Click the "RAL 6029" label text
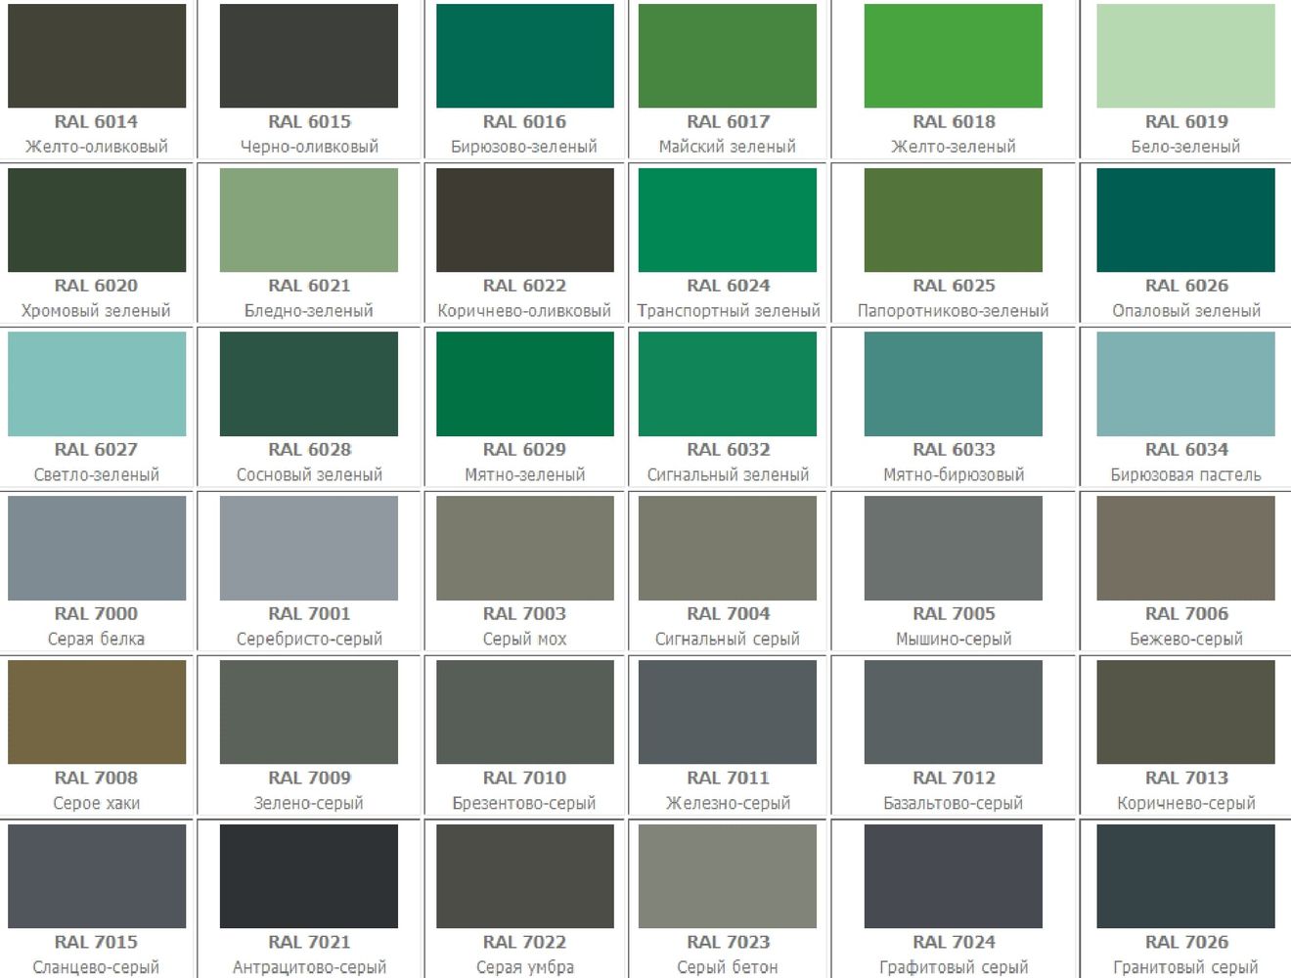The width and height of the screenshot is (1291, 978). click(524, 450)
